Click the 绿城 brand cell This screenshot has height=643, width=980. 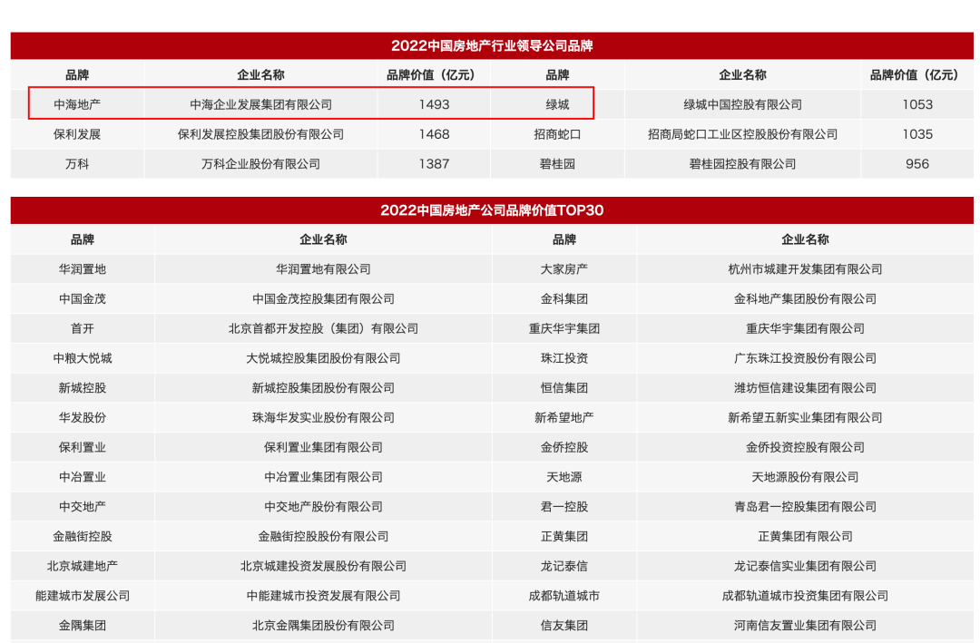[557, 104]
